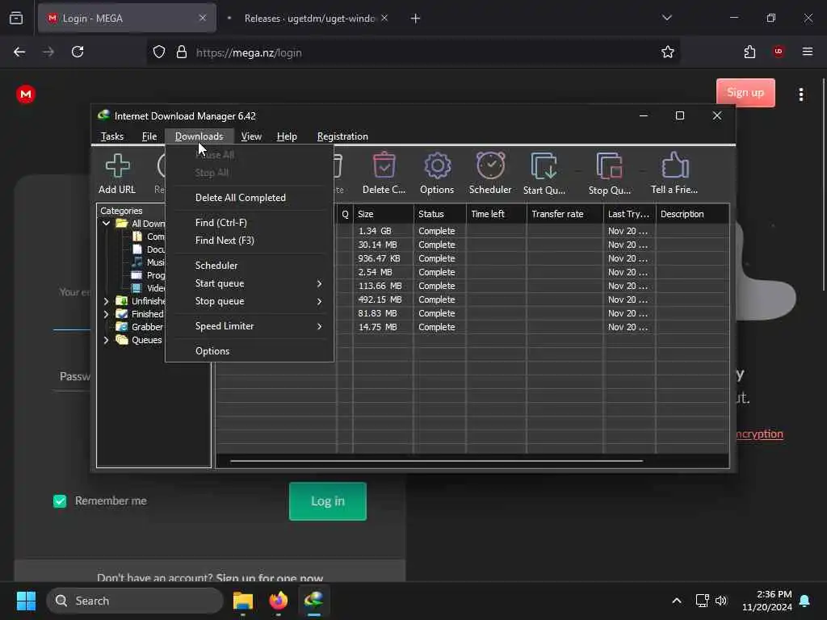Click the IDM horizontal scrollbar
Image resolution: width=827 pixels, height=620 pixels.
coord(436,461)
